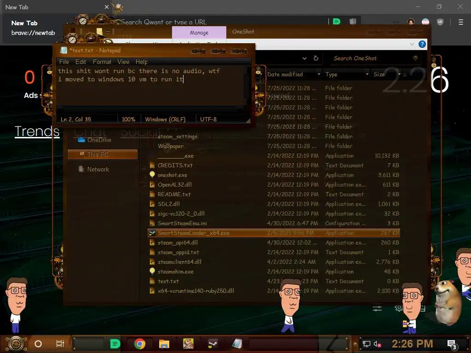Image resolution: width=471 pixels, height=353 pixels.
Task: Click the Notepad title bar icon
Action: point(63,51)
